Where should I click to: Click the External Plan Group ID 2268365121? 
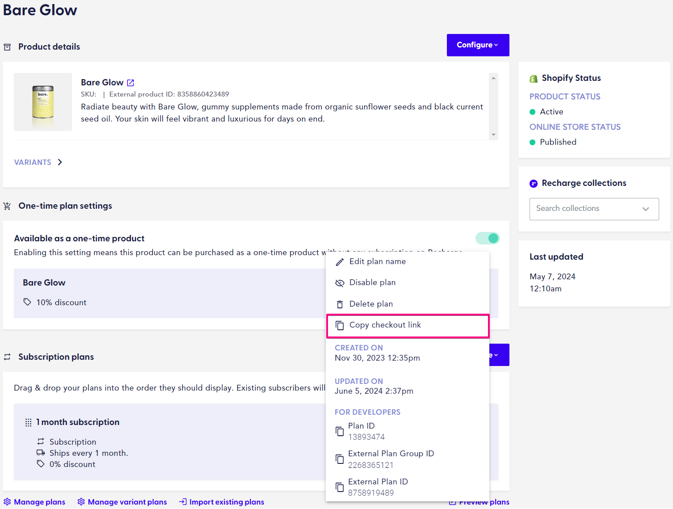pos(371,465)
